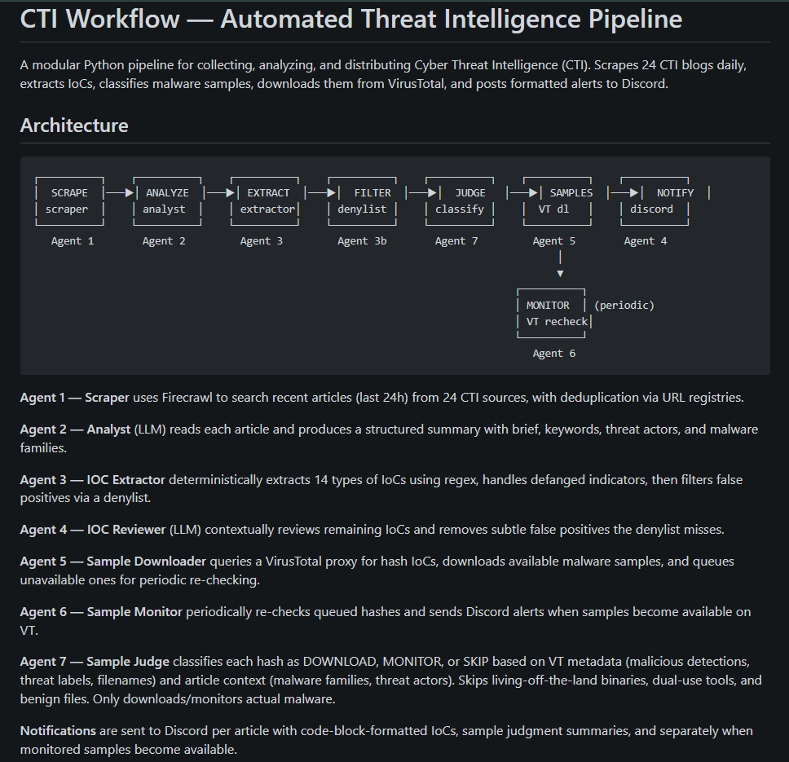789x762 pixels.
Task: Click the bold 'Agent 5 — Sample Downloader' text
Action: [113, 561]
